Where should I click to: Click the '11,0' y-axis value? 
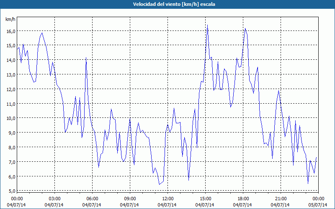point(11,104)
